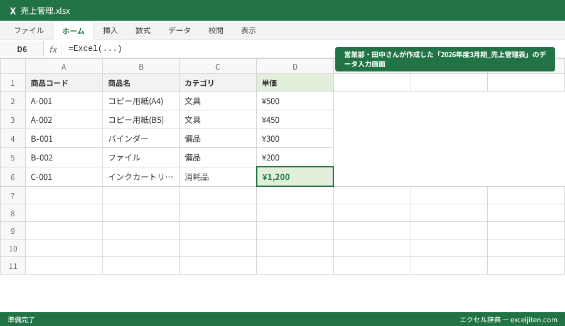Click the 売上管理.xlsx file title
The width and height of the screenshot is (565, 326).
point(45,11)
